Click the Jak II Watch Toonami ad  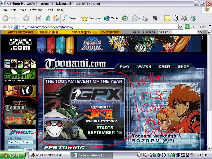click(20, 113)
